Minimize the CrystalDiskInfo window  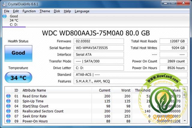pyautogui.click(x=165, y=3)
